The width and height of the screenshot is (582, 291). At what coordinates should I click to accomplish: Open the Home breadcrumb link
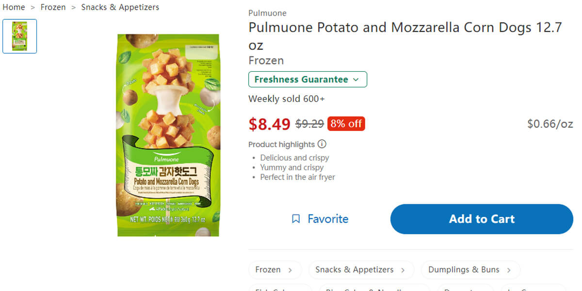(14, 7)
